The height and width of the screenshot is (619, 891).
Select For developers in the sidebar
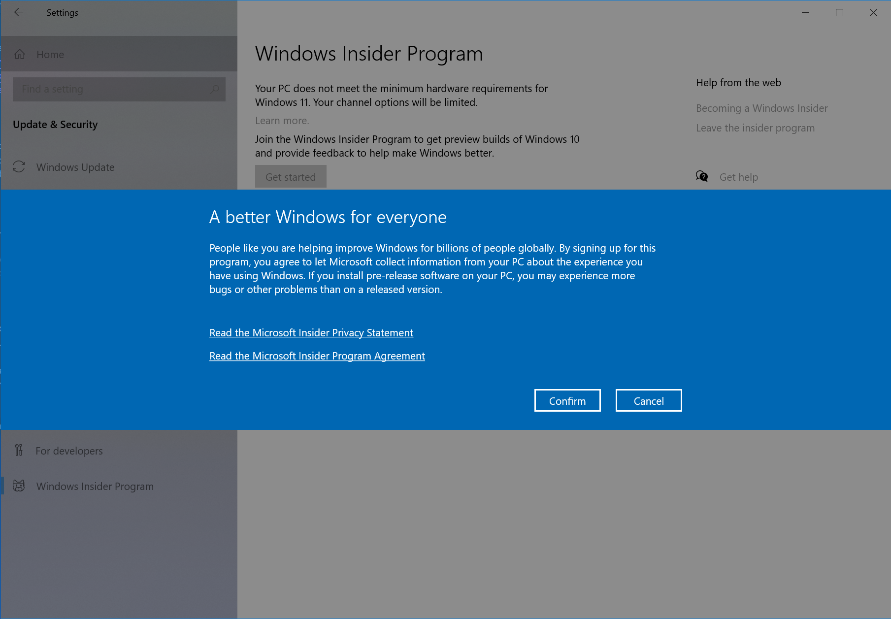[69, 451]
